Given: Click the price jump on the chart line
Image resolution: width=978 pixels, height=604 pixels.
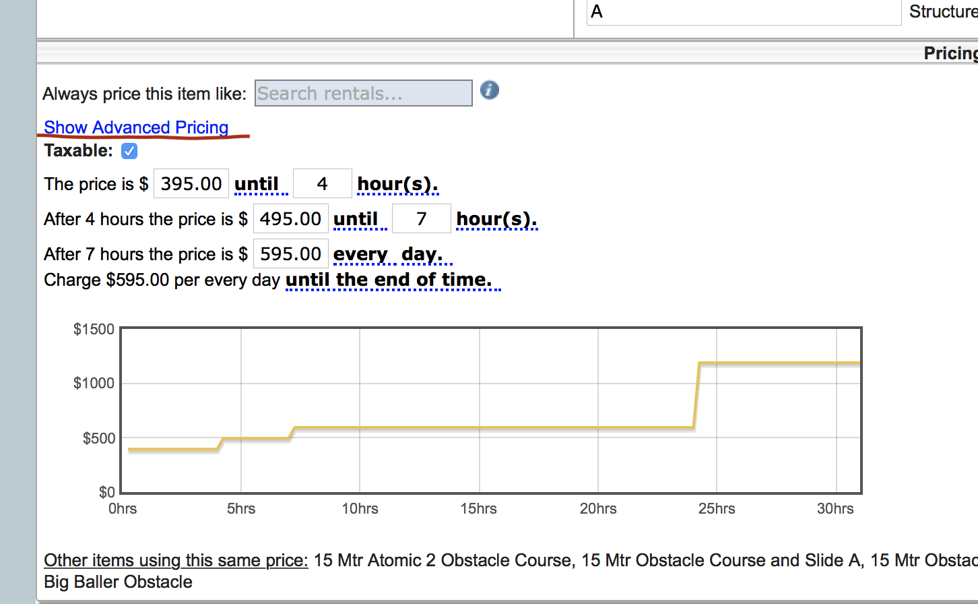Looking at the screenshot, I should coord(696,395).
